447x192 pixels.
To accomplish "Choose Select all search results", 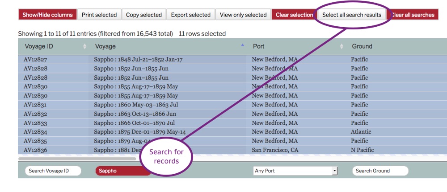I will pyautogui.click(x=352, y=15).
